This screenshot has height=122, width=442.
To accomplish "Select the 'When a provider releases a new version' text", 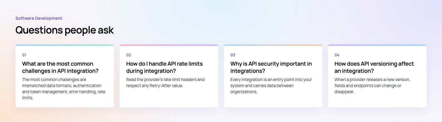I will [x=372, y=85].
